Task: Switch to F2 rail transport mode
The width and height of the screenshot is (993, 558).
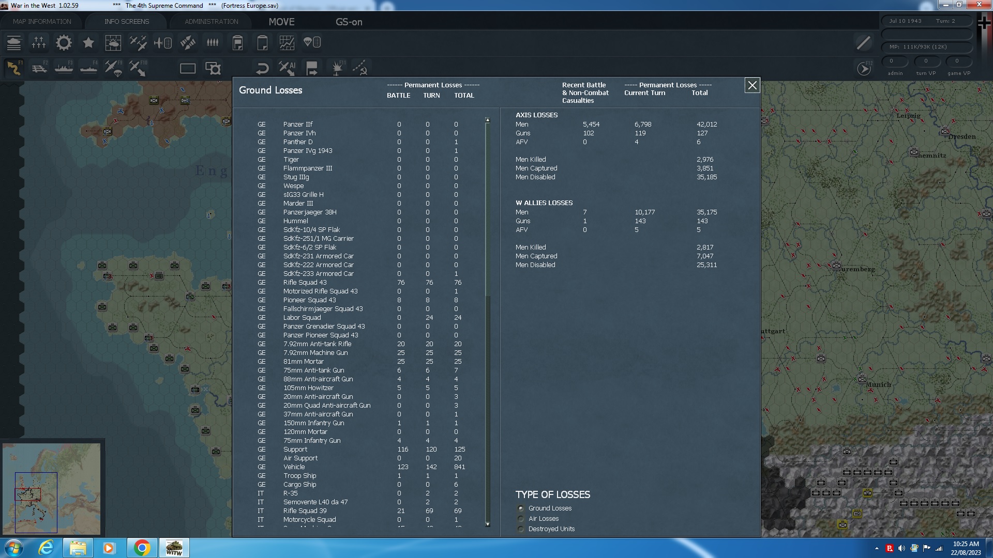Action: pos(39,68)
